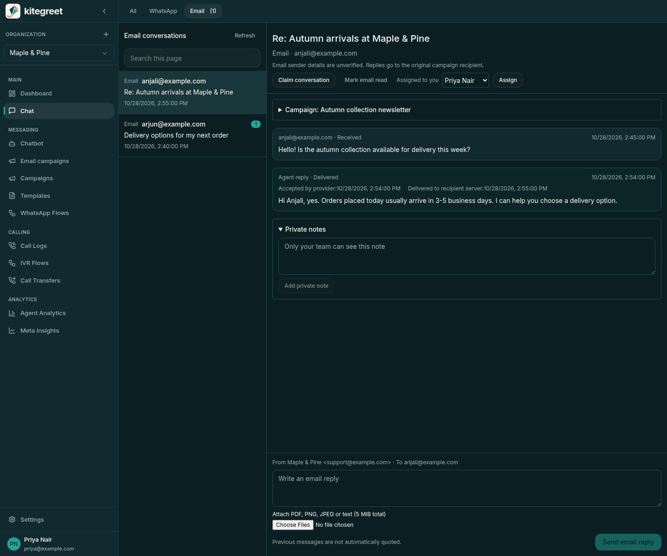The height and width of the screenshot is (556, 667).
Task: Click into the private note textarea
Action: pos(467,256)
